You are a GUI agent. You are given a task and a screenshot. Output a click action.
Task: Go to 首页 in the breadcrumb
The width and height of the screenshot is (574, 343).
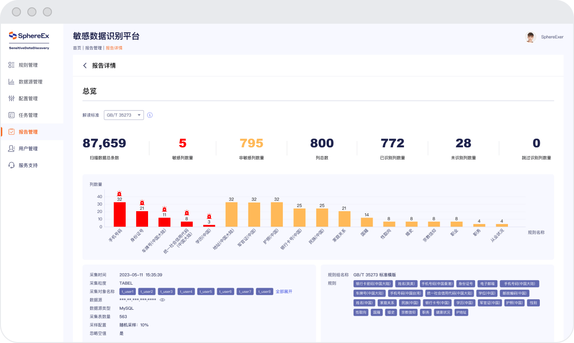pos(77,48)
